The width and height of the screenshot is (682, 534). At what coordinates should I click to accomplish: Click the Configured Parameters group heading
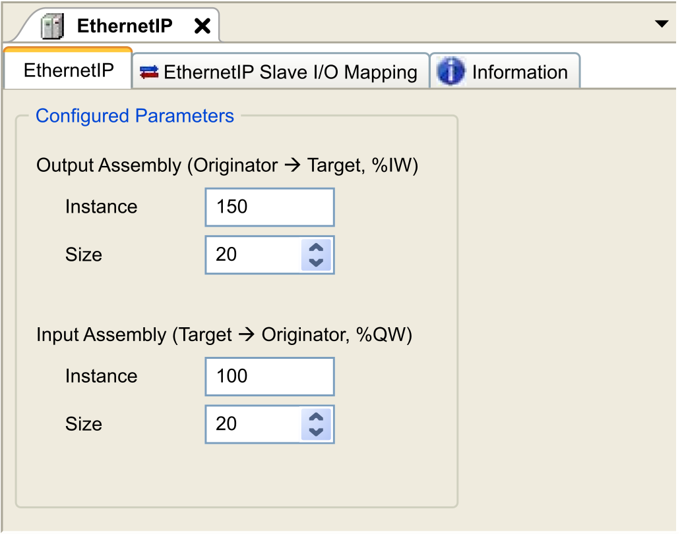click(135, 116)
